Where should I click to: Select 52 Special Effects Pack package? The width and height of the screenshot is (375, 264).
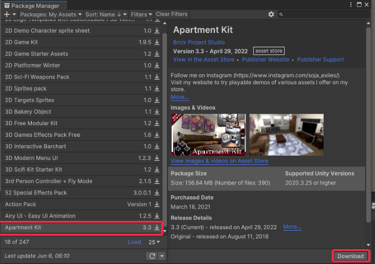81,193
